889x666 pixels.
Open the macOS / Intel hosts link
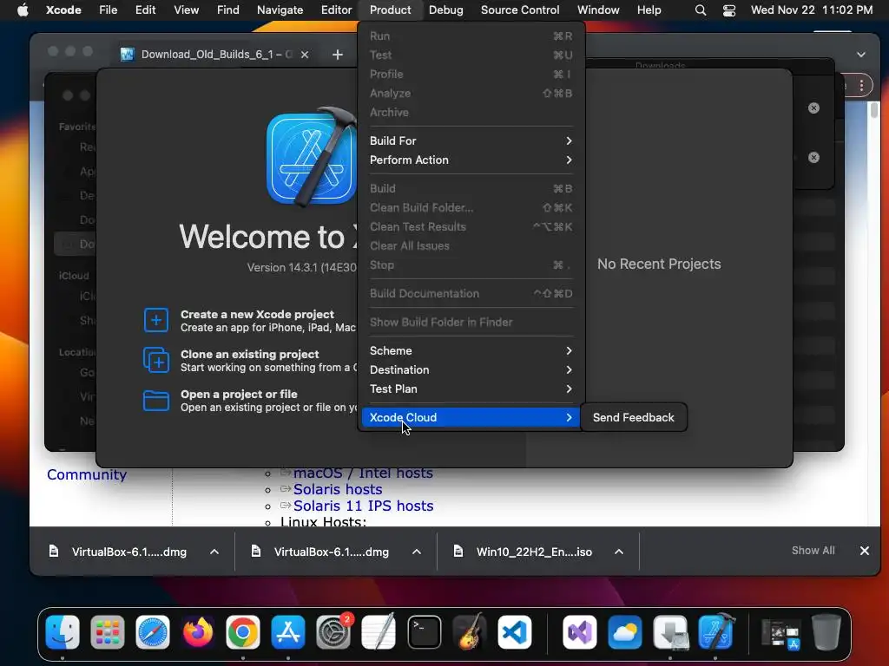363,473
